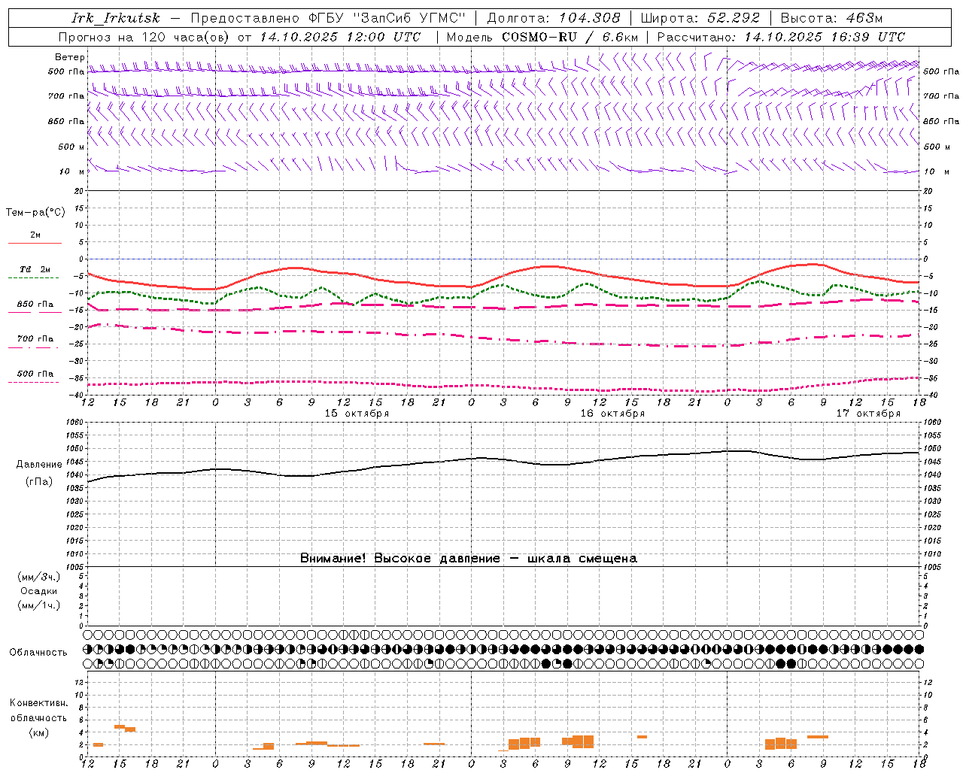Click the longitude value "Долгота: 104.308"
This screenshot has height=770, width=963.
[554, 18]
